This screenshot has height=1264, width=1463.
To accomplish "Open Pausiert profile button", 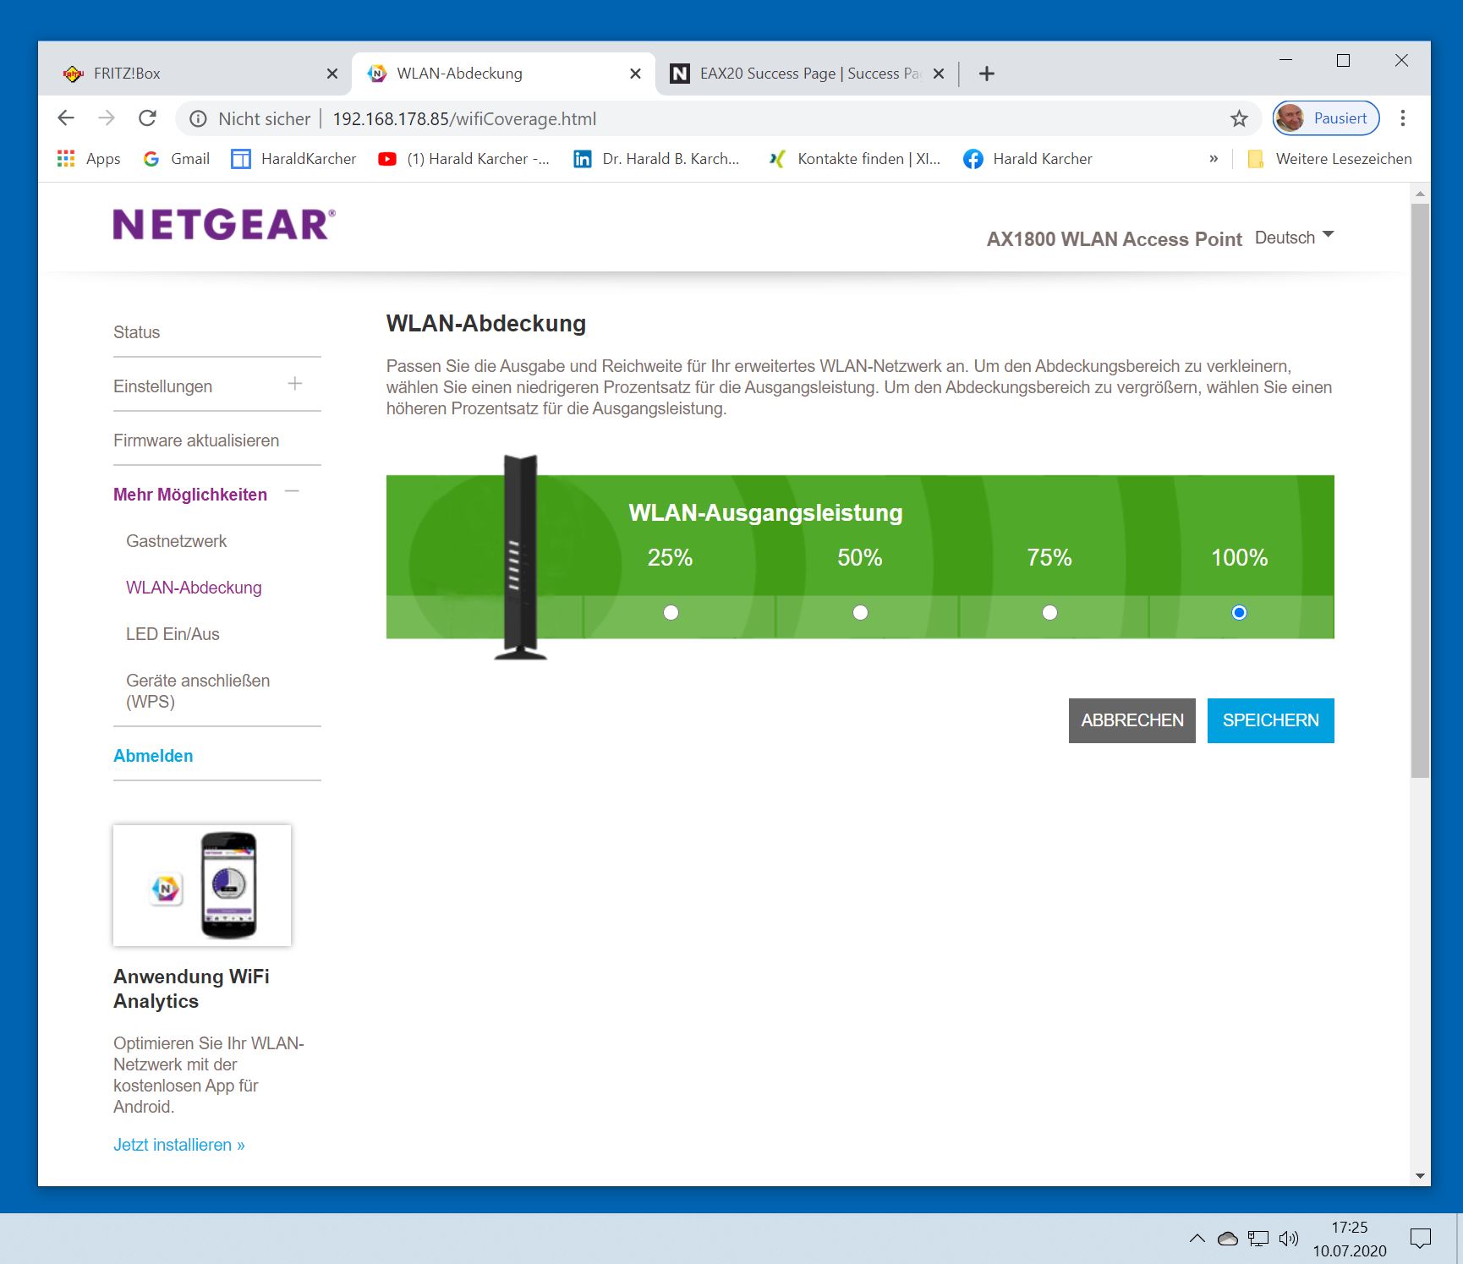I will click(x=1326, y=118).
